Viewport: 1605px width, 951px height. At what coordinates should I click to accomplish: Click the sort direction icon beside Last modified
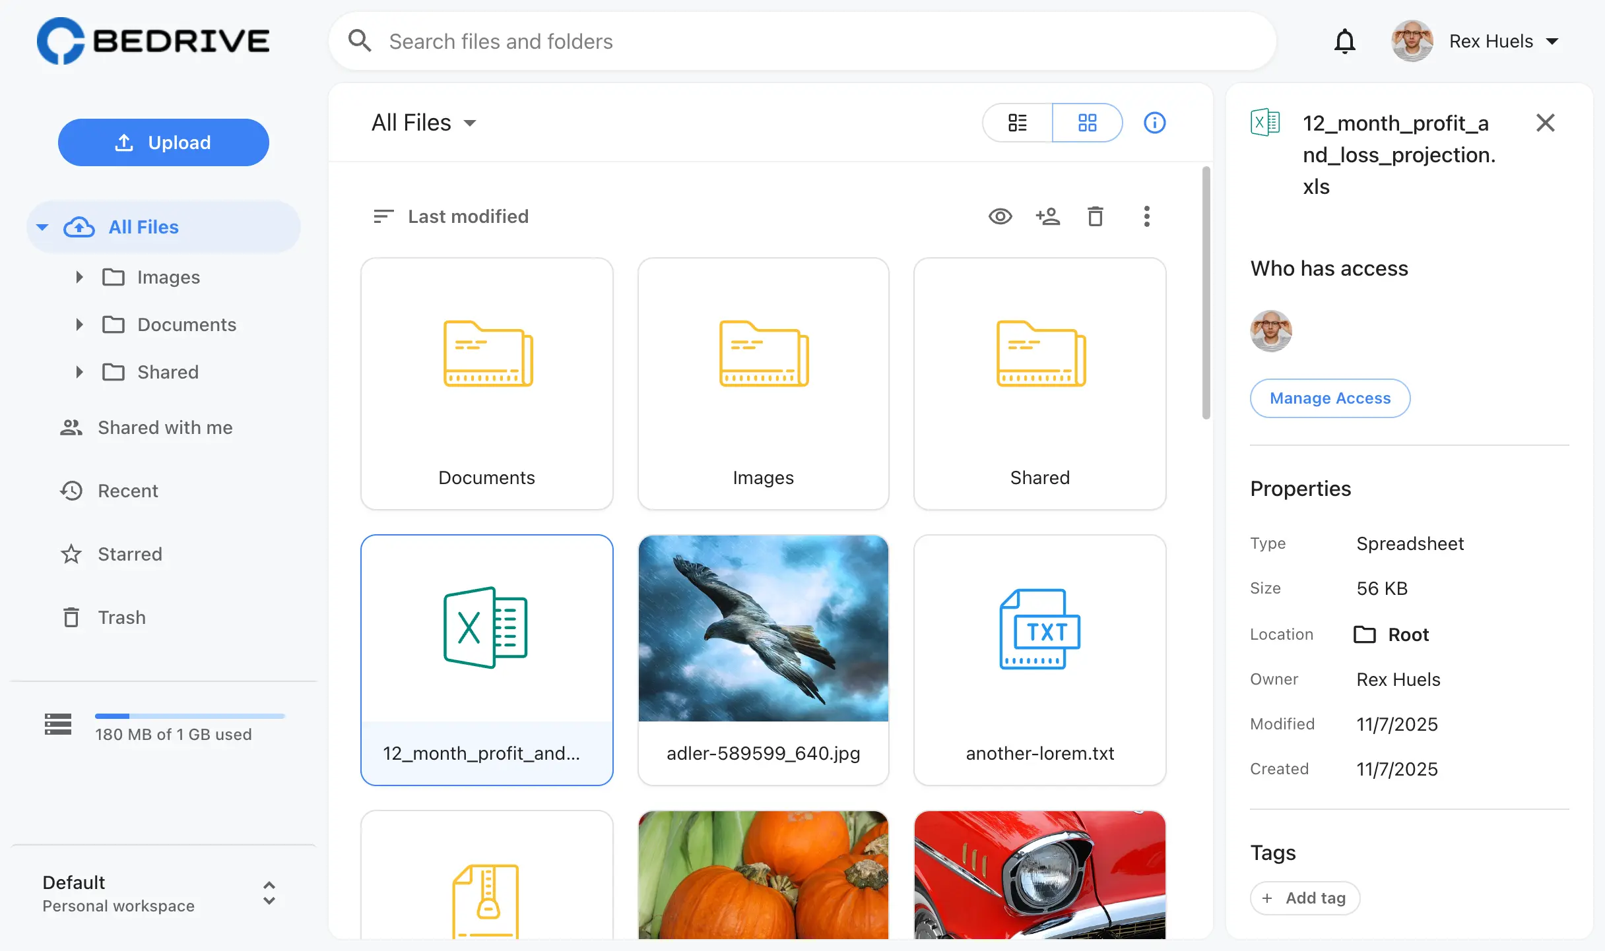point(383,216)
